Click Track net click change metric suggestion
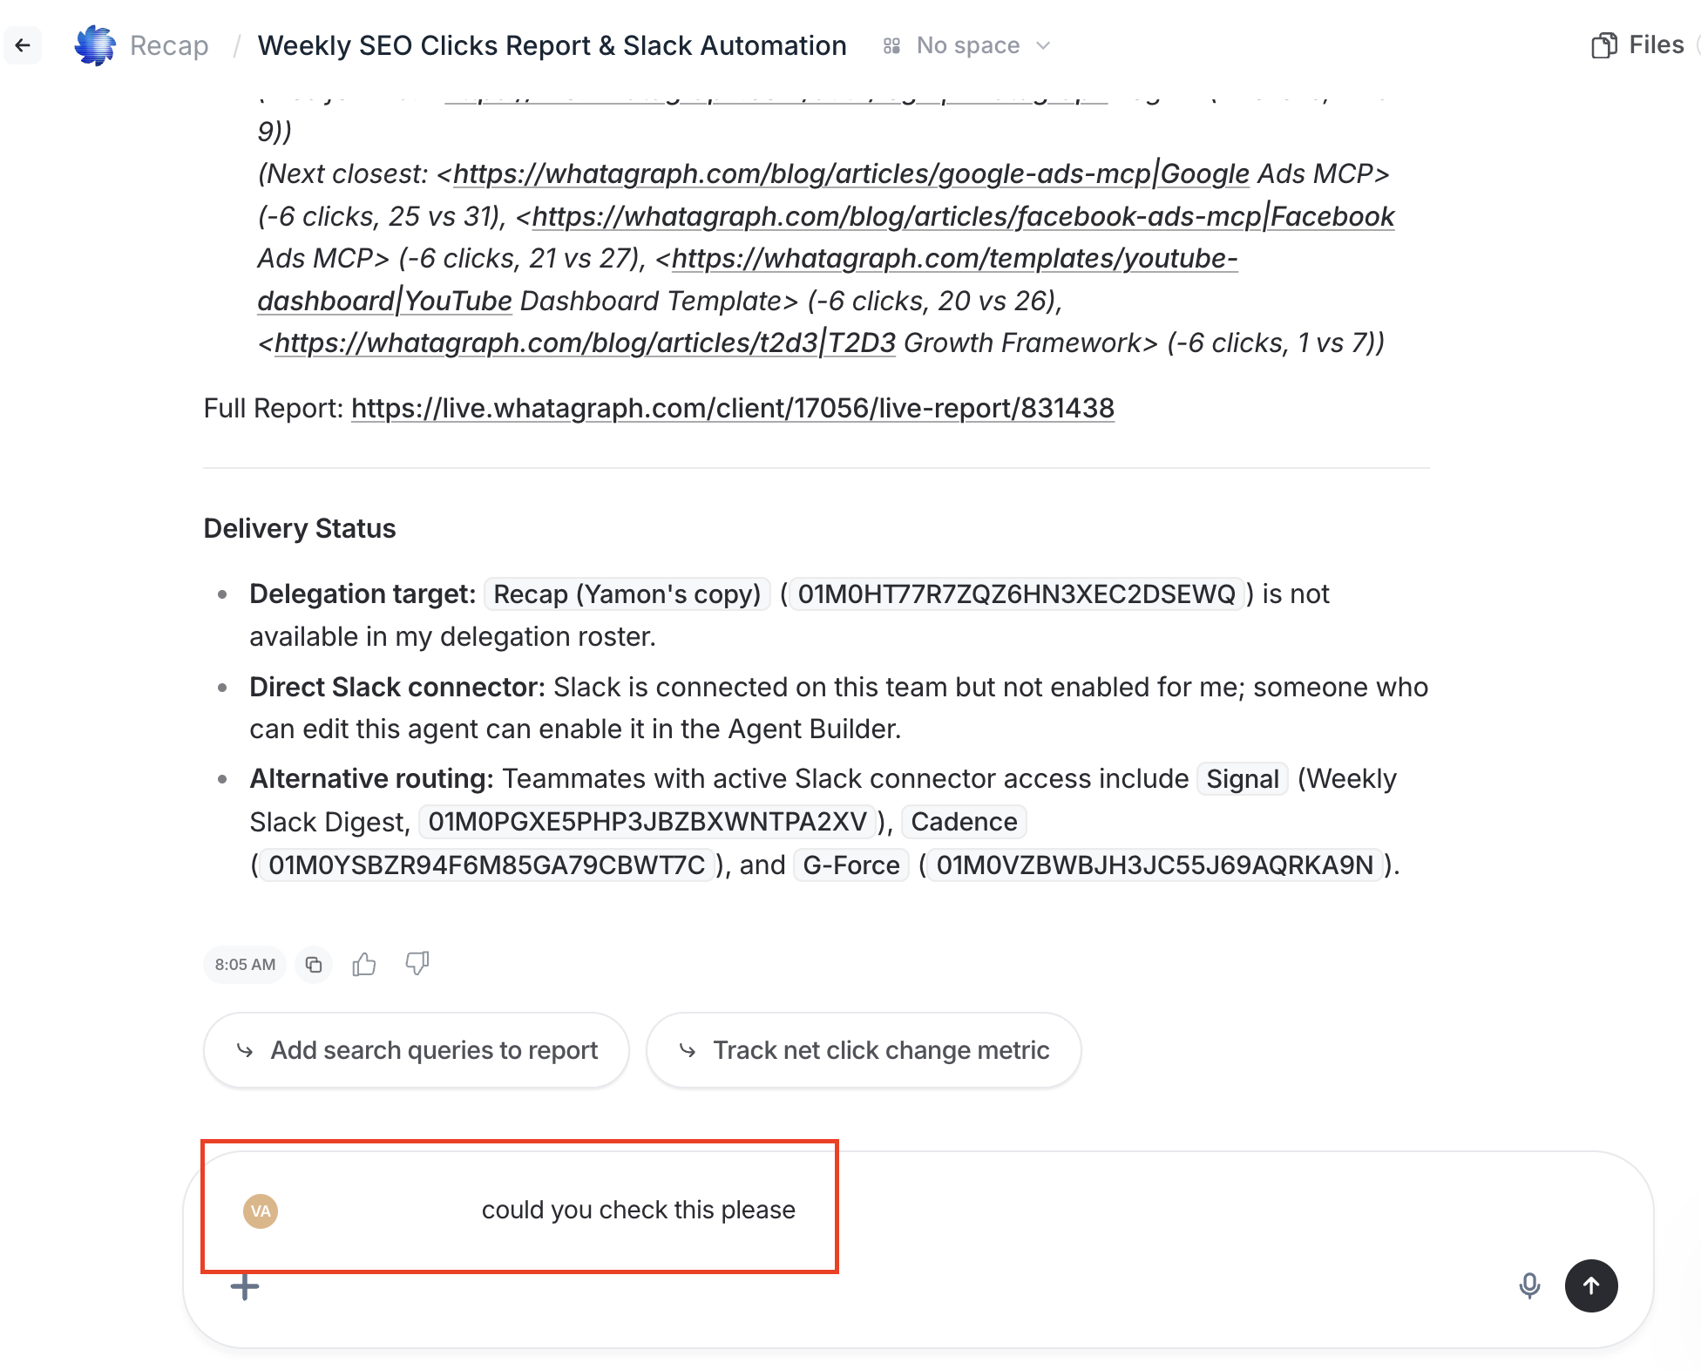This screenshot has height=1370, width=1701. coord(864,1050)
